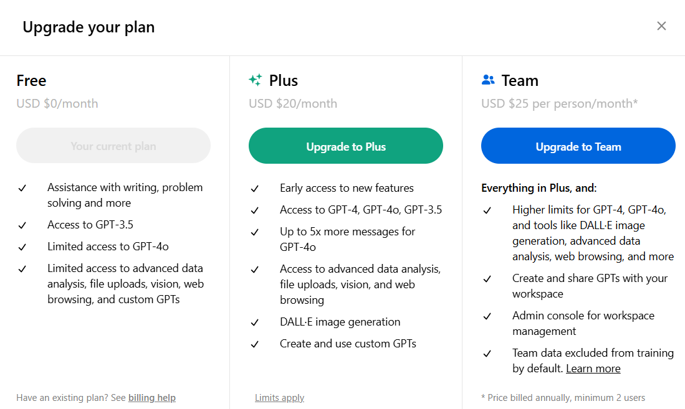Image resolution: width=685 pixels, height=409 pixels.
Task: Open the Limits apply link
Action: coord(279,398)
